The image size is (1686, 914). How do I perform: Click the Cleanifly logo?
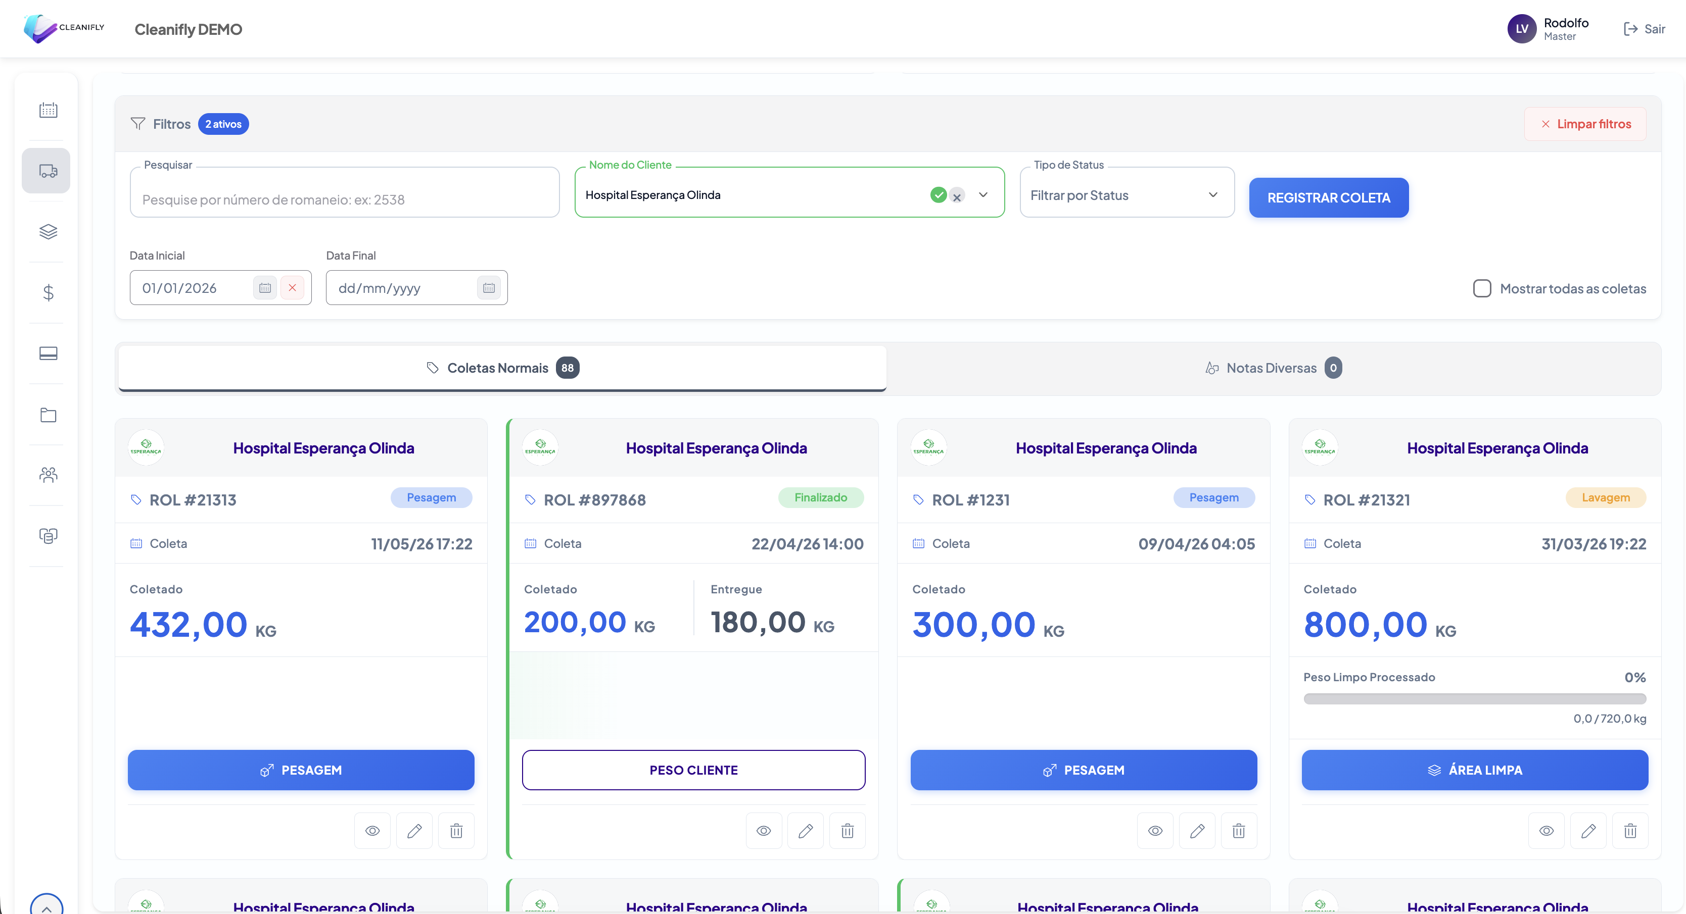point(64,29)
